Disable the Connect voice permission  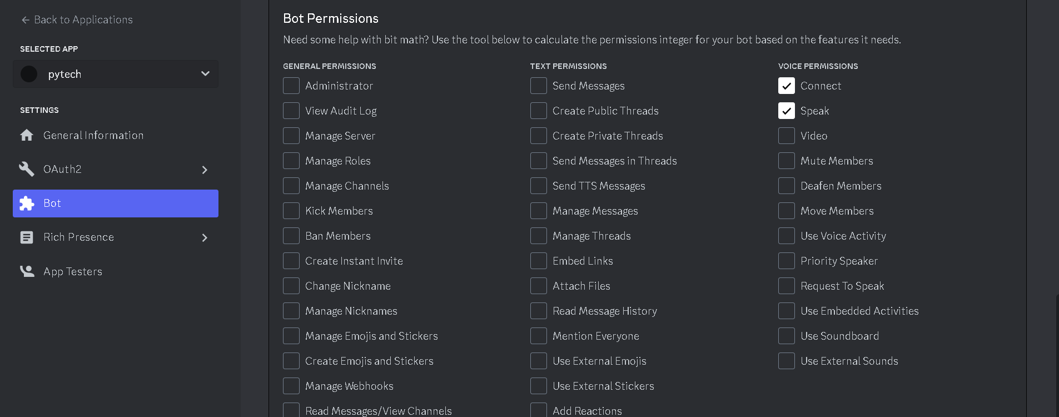point(786,86)
